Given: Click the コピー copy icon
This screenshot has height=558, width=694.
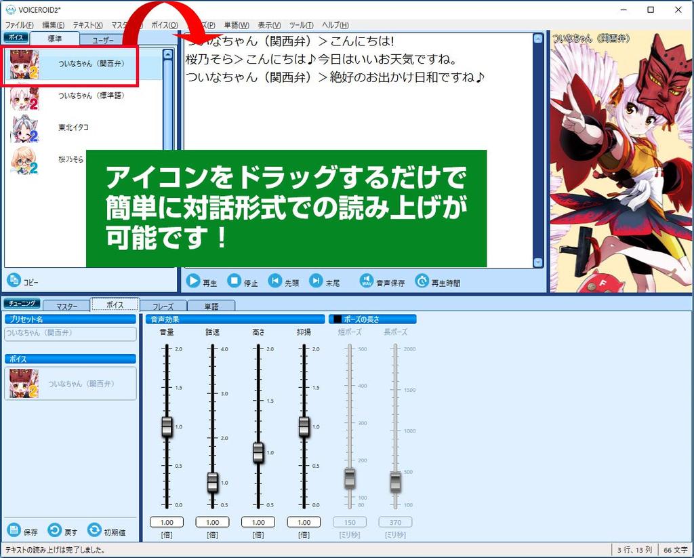Looking at the screenshot, I should click(14, 280).
